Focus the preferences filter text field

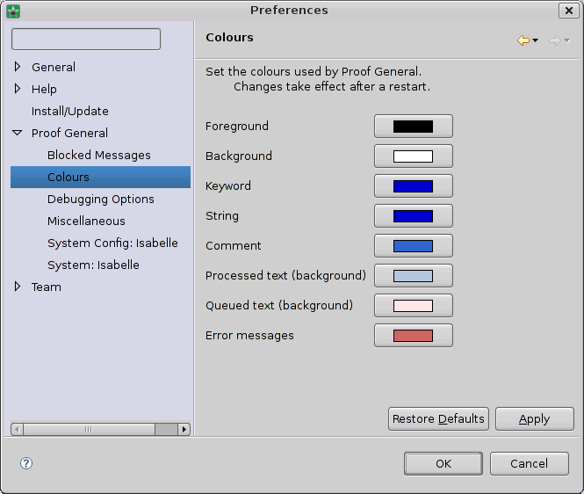86,40
